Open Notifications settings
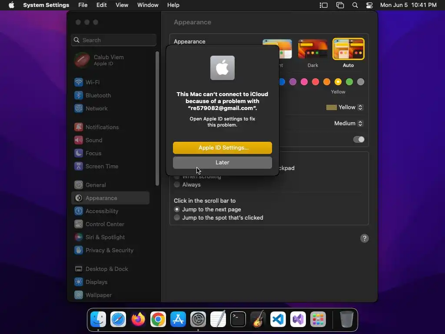This screenshot has width=445, height=334. coord(110,127)
